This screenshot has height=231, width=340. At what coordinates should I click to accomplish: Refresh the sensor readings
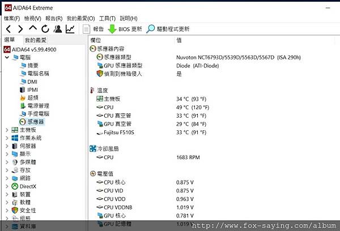45,29
